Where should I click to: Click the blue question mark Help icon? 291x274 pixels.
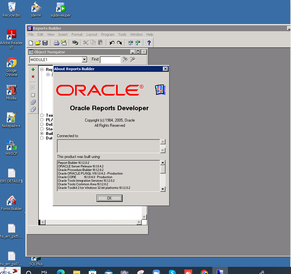[149, 43]
